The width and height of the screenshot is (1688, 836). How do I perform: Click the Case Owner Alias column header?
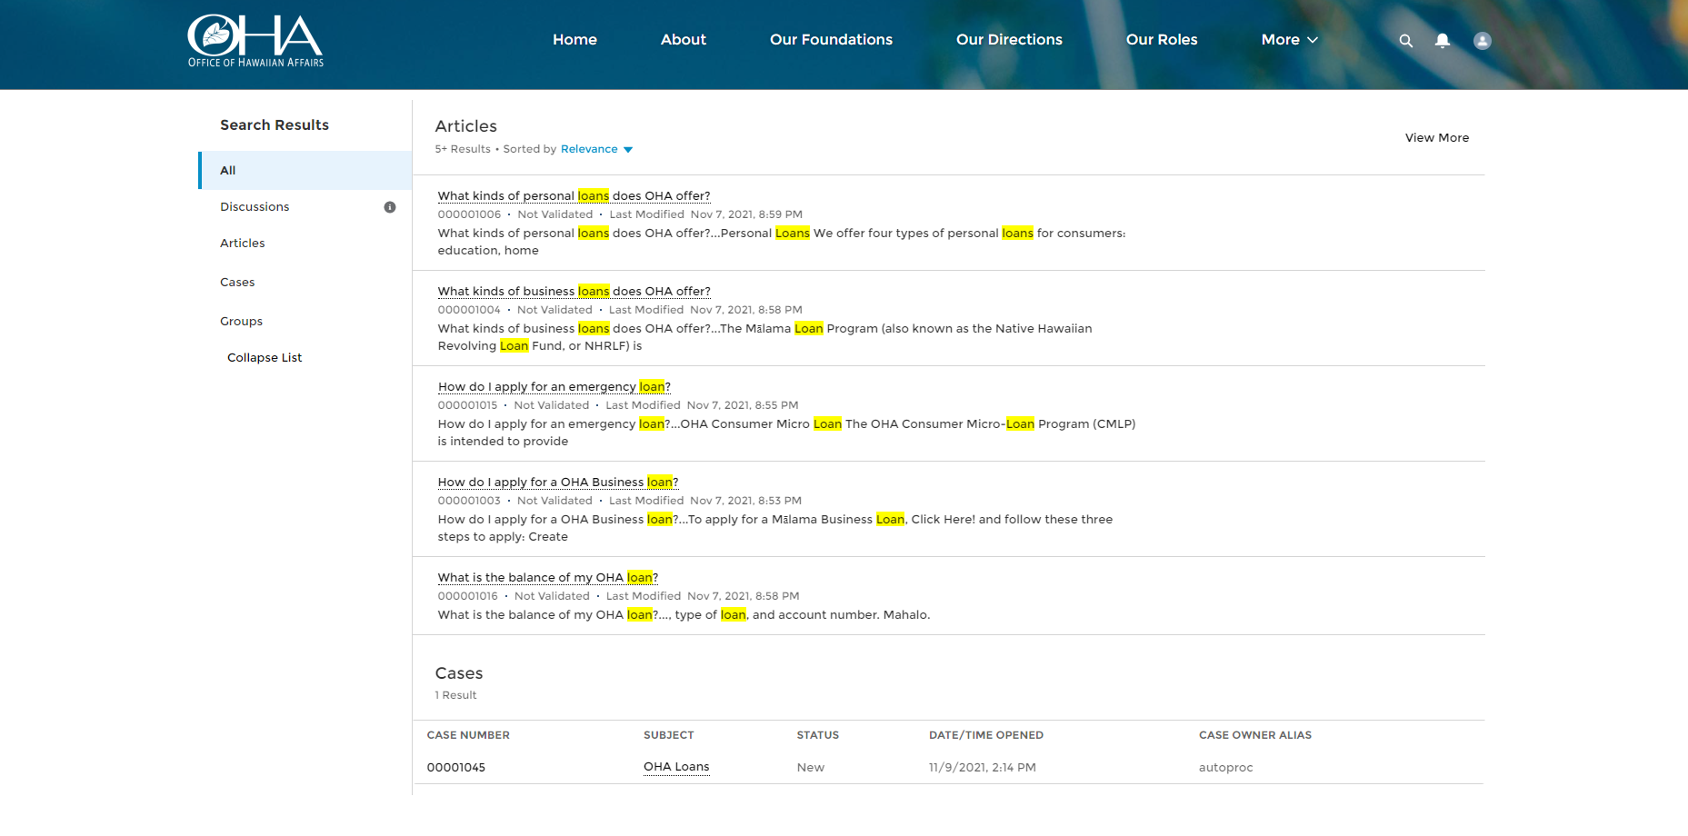[1255, 735]
